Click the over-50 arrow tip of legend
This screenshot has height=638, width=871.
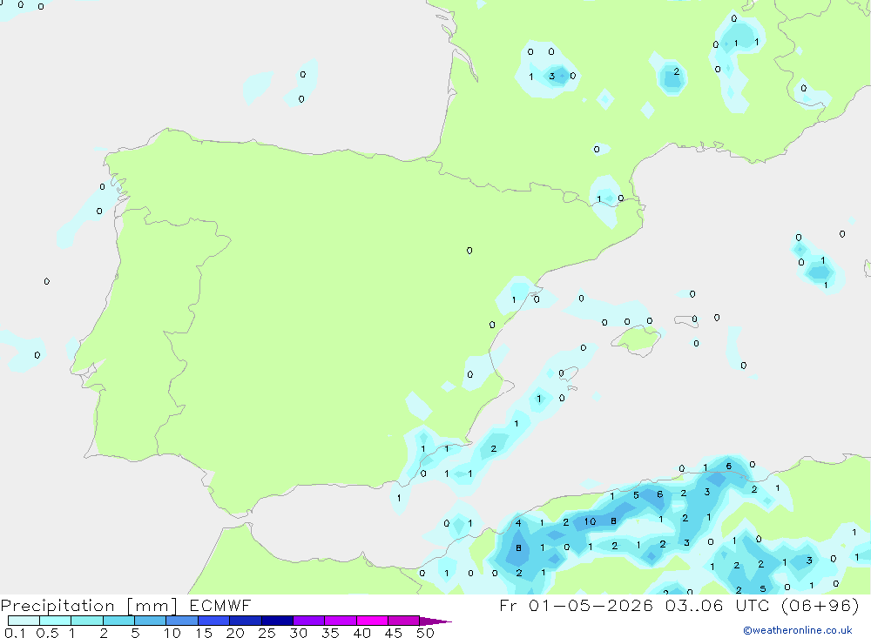click(436, 621)
